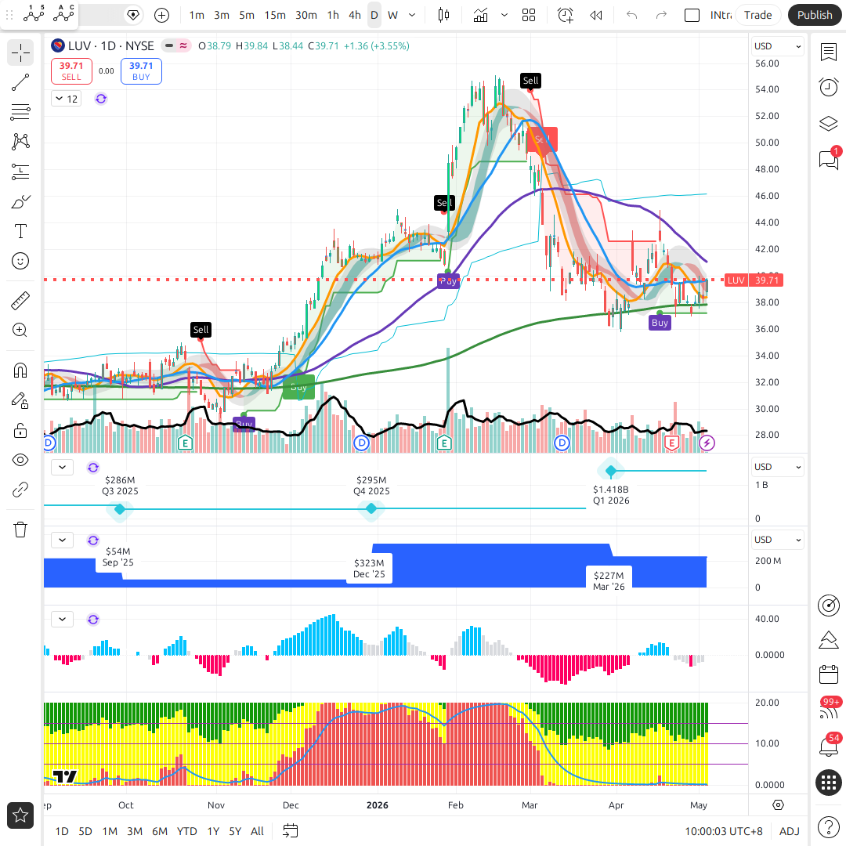Toggle ADJ adjusted data setting
This screenshot has height=846, width=846.
point(790,831)
